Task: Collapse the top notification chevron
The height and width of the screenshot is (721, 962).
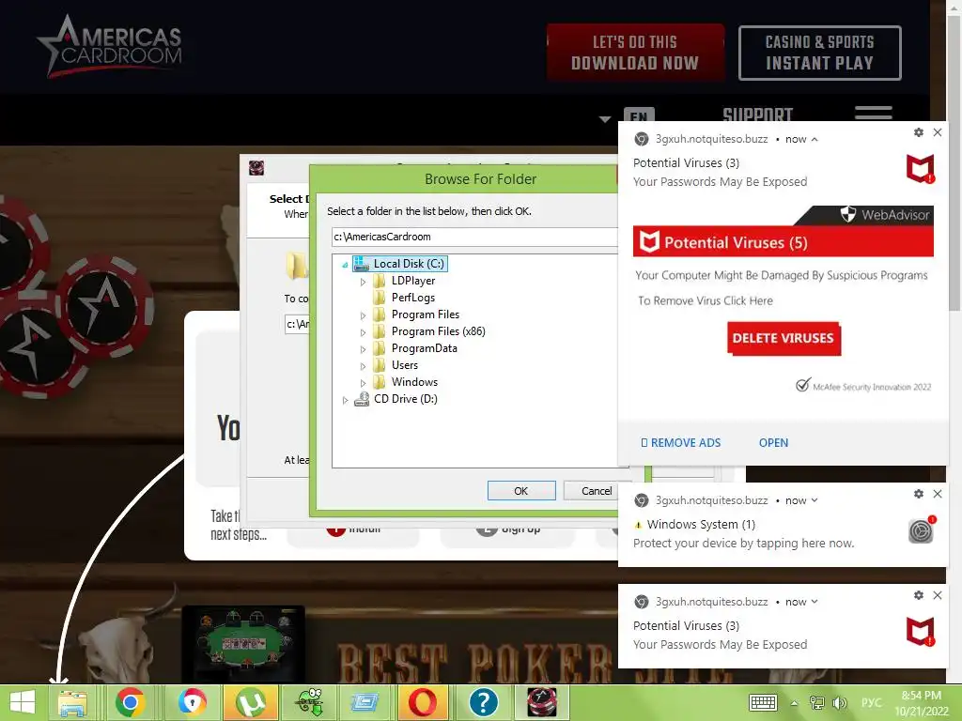Action: pos(815,139)
